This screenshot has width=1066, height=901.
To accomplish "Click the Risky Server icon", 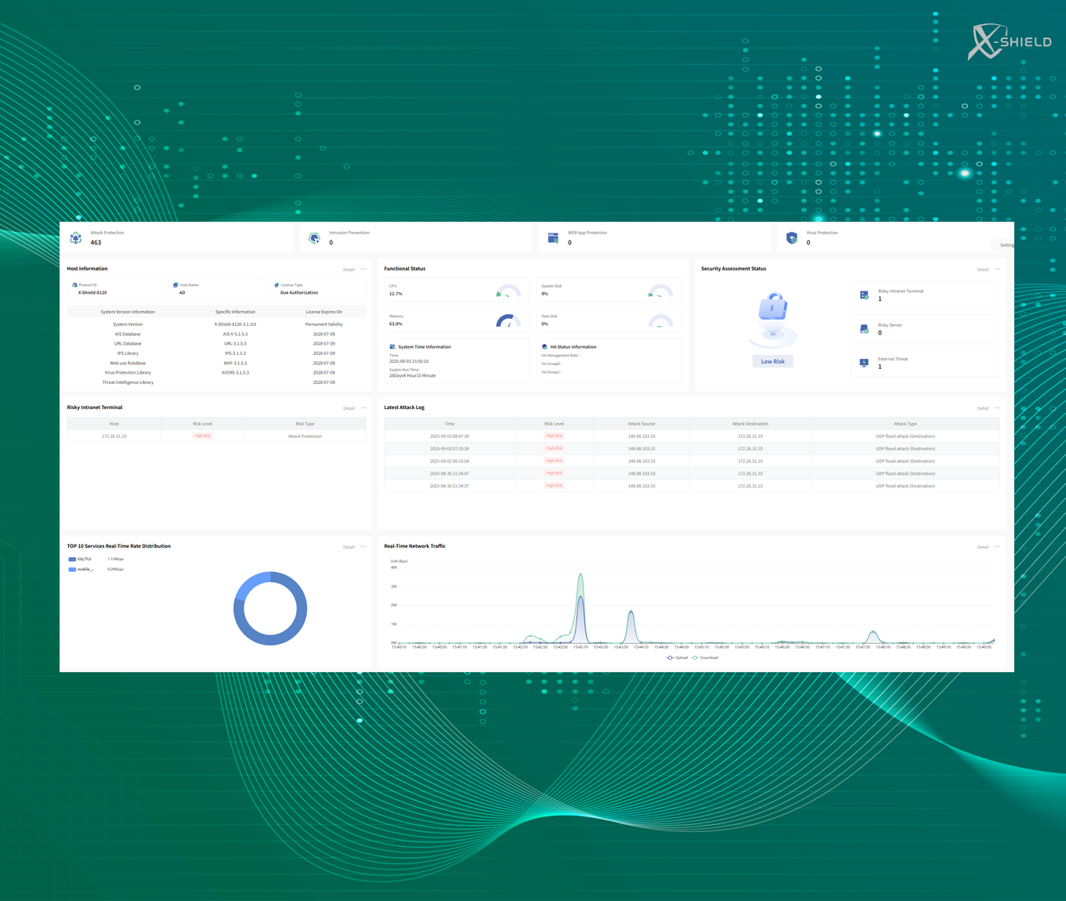I will [864, 329].
